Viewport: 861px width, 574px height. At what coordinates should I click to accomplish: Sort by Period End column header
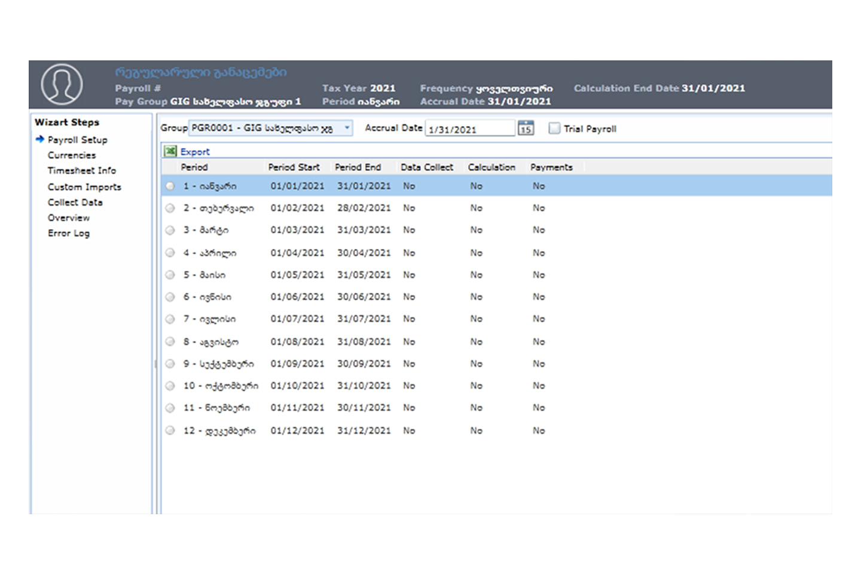(x=358, y=167)
